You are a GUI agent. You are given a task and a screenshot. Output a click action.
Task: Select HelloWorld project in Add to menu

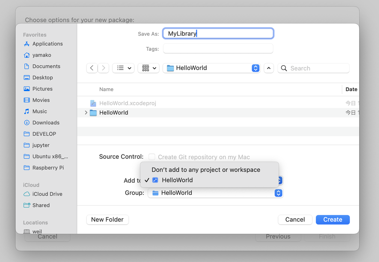point(177,180)
